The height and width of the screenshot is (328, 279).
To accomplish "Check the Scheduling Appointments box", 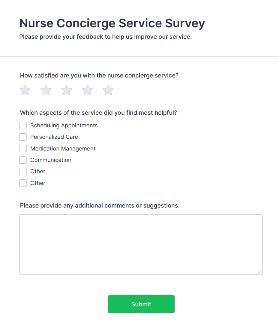I will coord(23,125).
